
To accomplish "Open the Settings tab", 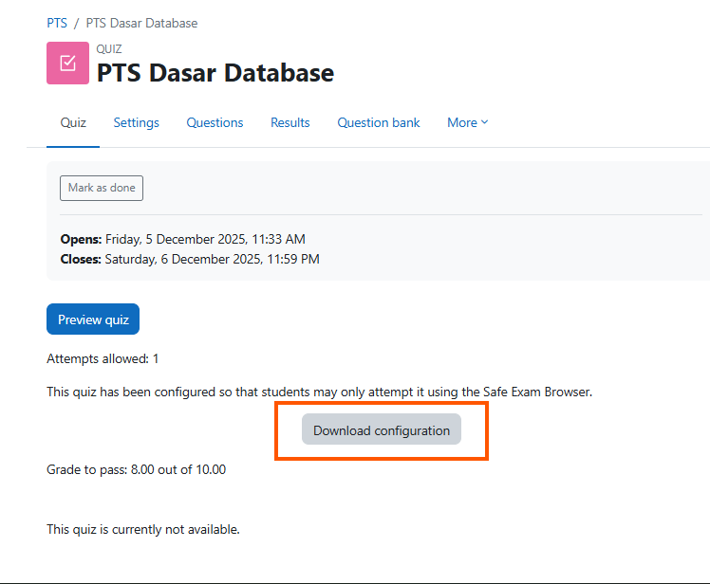I will 136,122.
